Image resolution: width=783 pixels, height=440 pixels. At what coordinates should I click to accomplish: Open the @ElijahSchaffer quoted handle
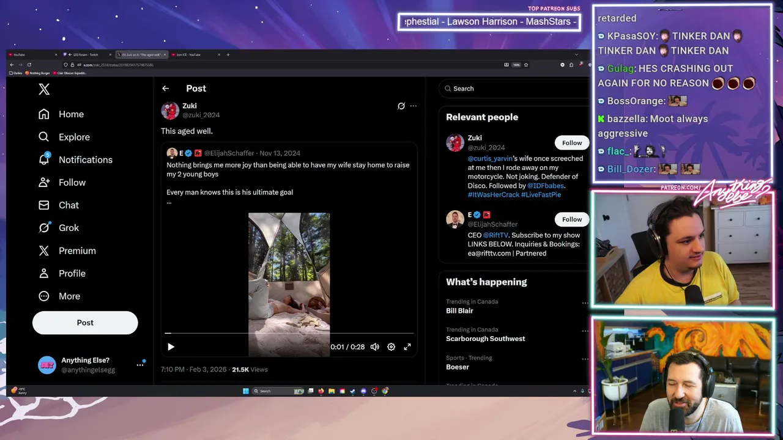[229, 153]
